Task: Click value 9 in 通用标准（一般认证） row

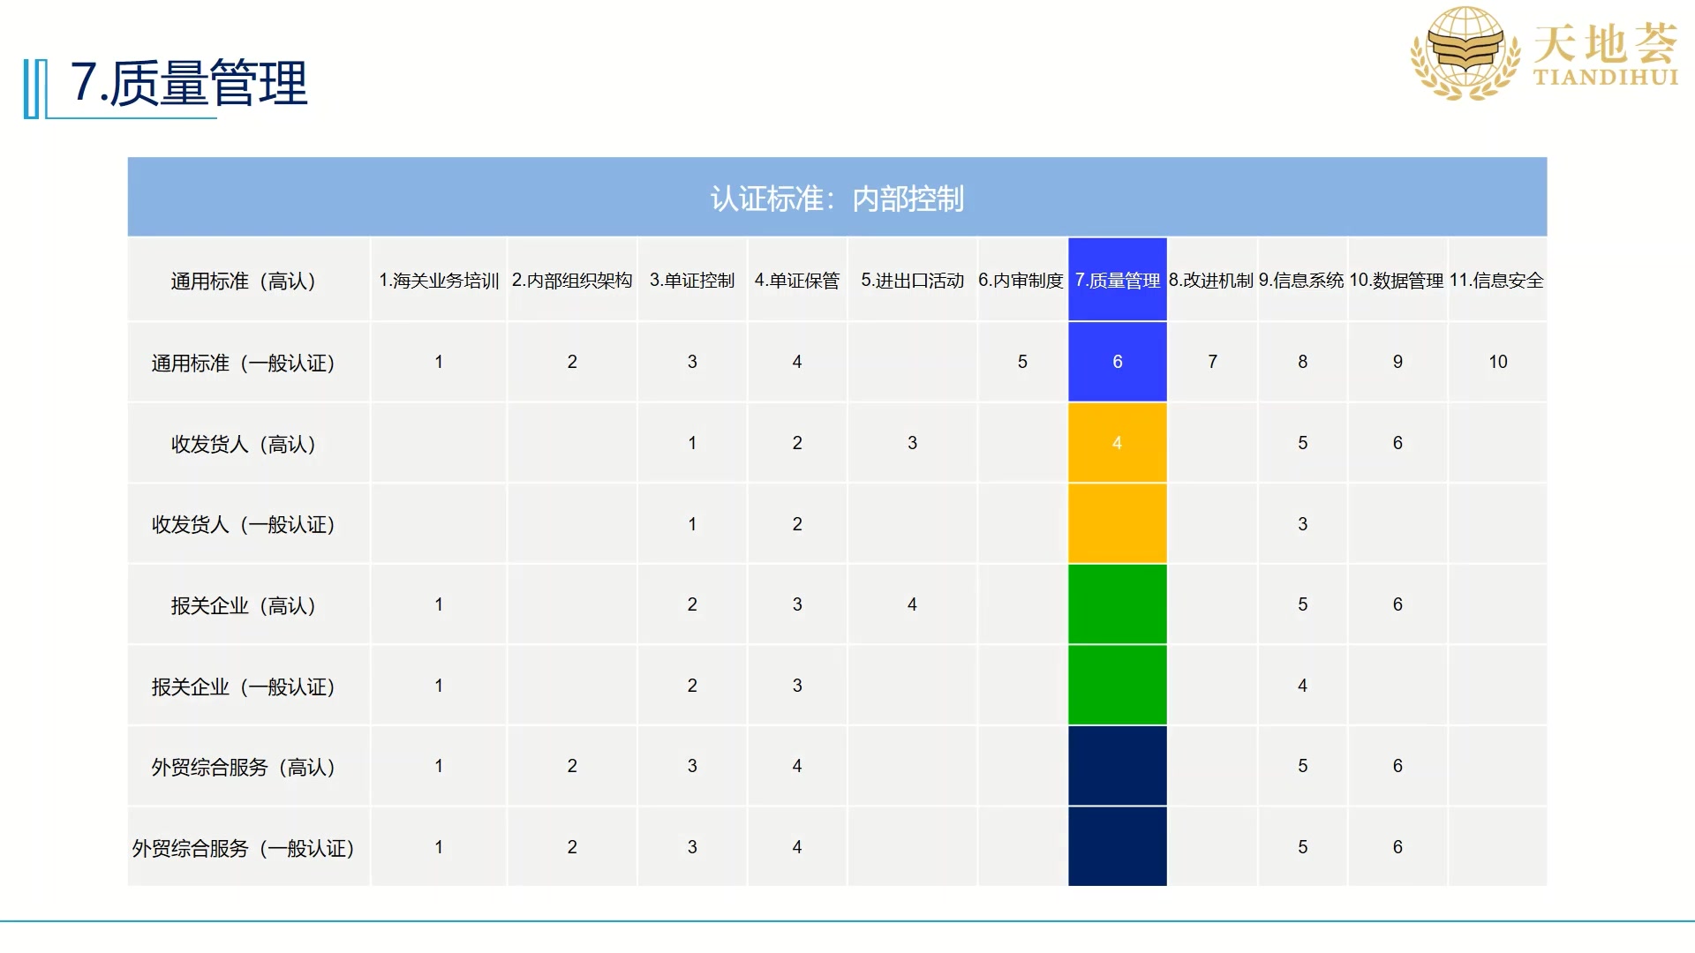Action: [1397, 362]
